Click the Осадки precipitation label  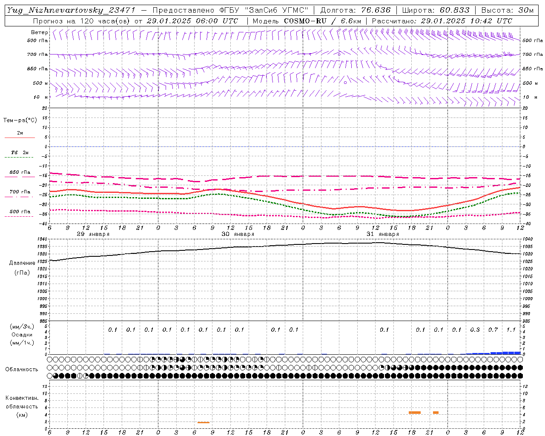pos(22,335)
